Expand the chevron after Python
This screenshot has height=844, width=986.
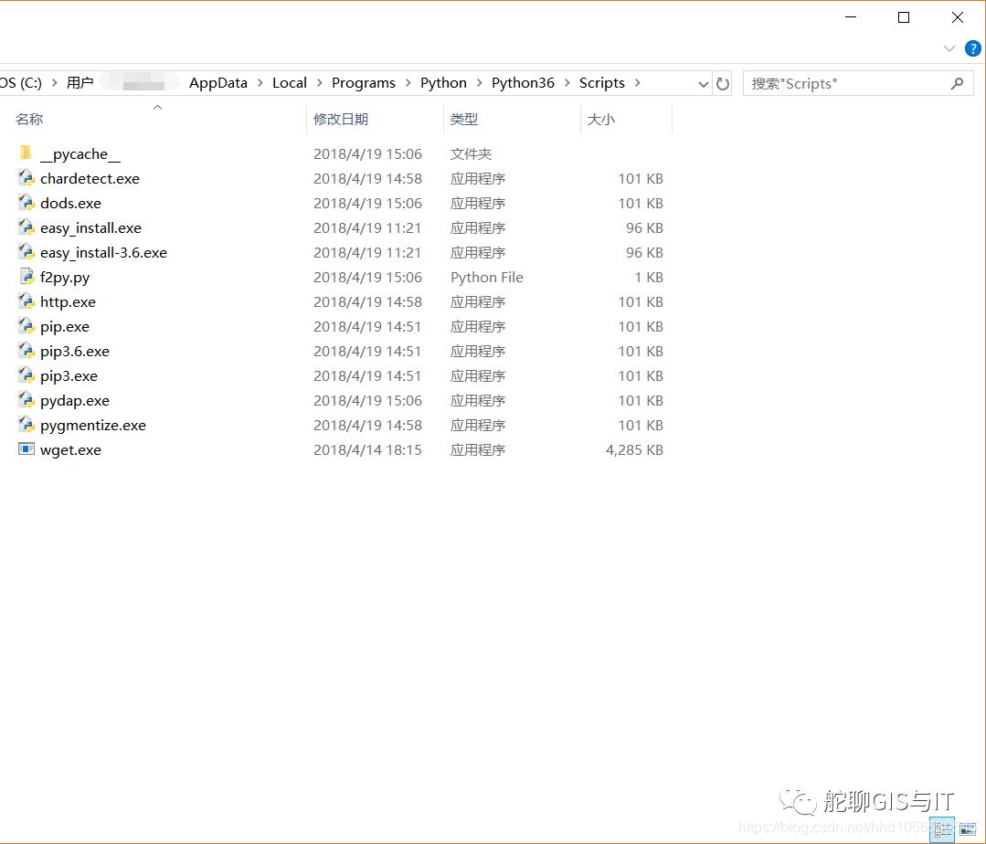click(x=479, y=83)
